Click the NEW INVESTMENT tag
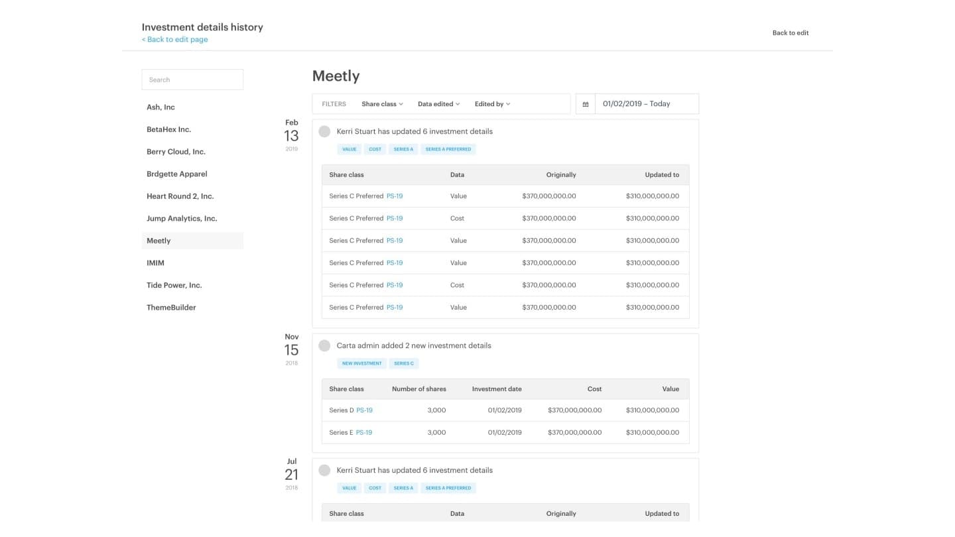Viewport: 955px width, 537px height. pos(362,363)
